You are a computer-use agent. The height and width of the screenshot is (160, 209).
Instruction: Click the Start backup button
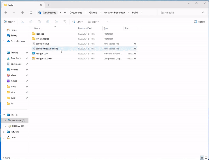point(47,13)
